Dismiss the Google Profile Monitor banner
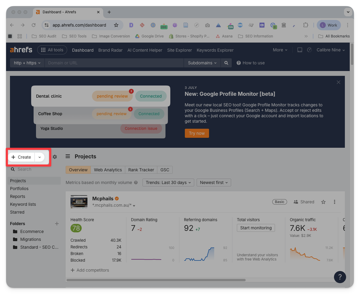This screenshot has height=294, width=360. (x=339, y=82)
